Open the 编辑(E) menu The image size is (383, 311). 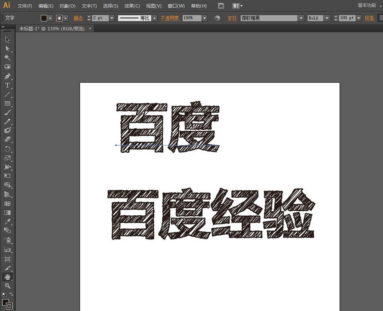pyautogui.click(x=46, y=6)
